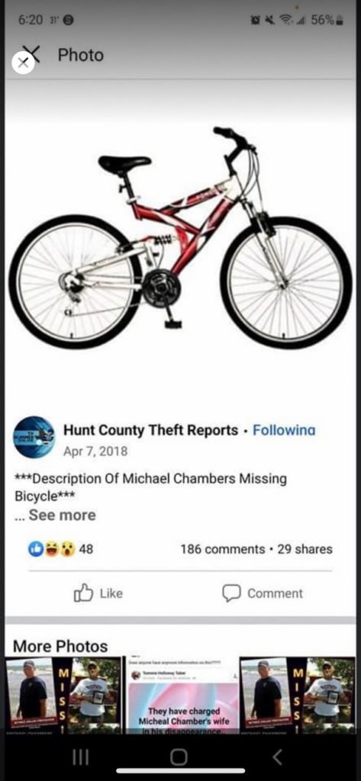Tap the battery icon in the status bar

coord(340,21)
